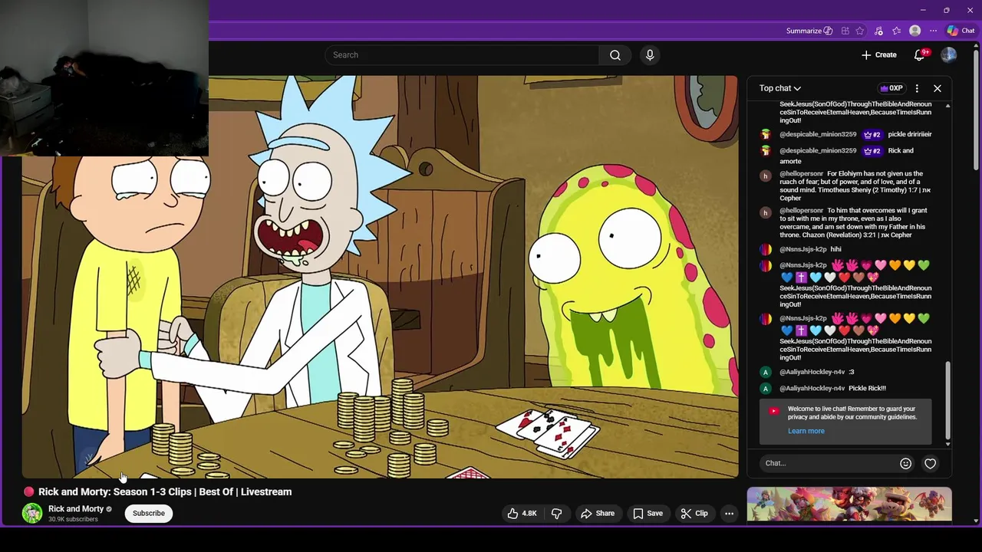Close the live chat panel
982x552 pixels.
coord(938,88)
